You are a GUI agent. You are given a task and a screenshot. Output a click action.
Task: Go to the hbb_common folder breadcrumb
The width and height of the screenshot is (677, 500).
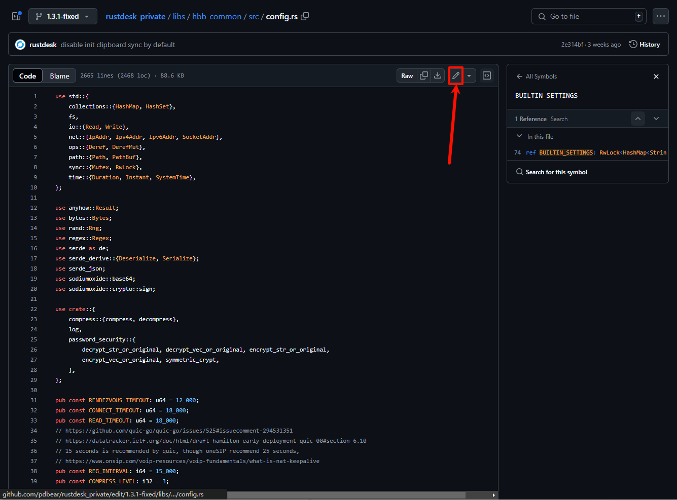tap(217, 16)
